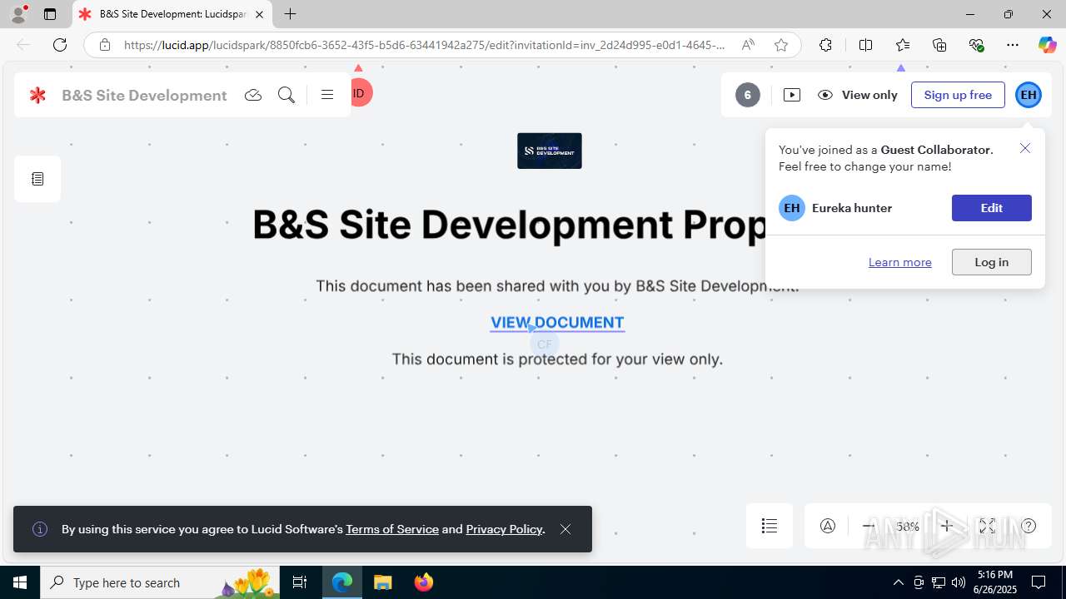Click the Lucid asterisk logo
The image size is (1066, 599).
click(37, 95)
